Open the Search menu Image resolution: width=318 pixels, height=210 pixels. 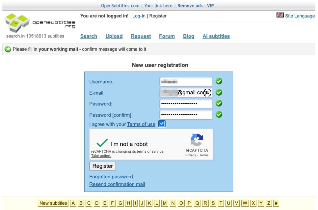[x=89, y=36]
